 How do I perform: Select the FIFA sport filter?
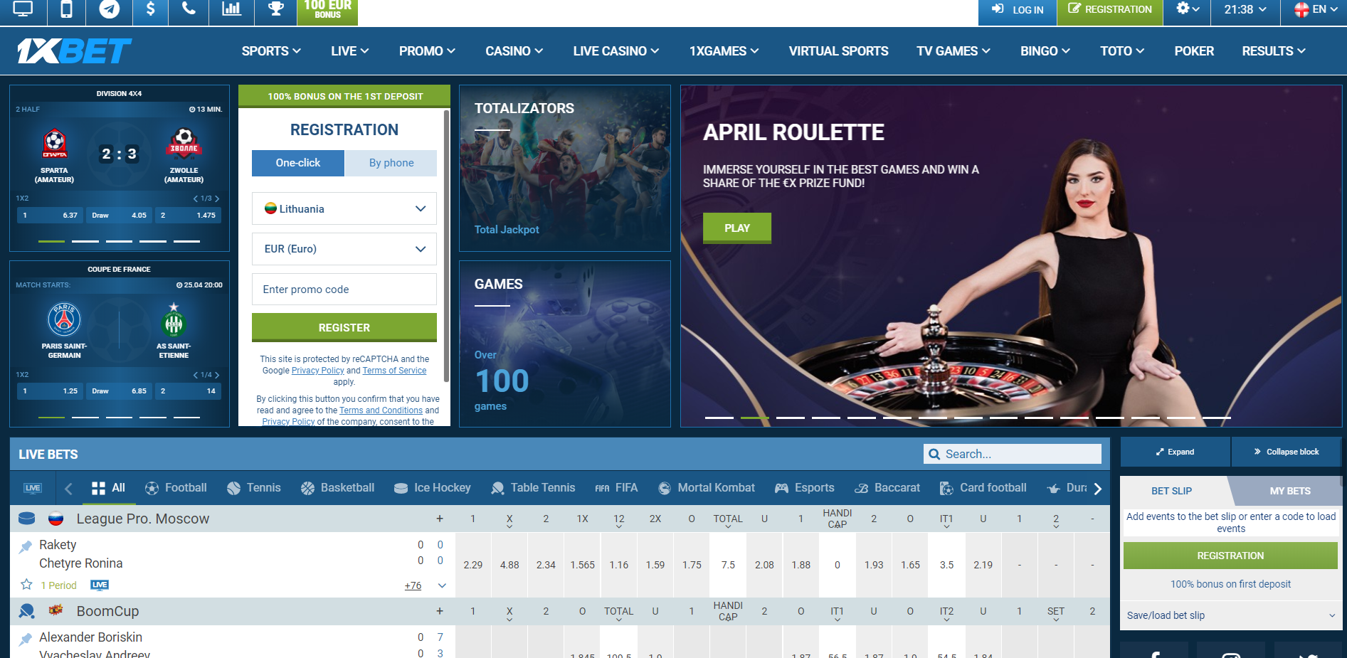[x=616, y=488]
